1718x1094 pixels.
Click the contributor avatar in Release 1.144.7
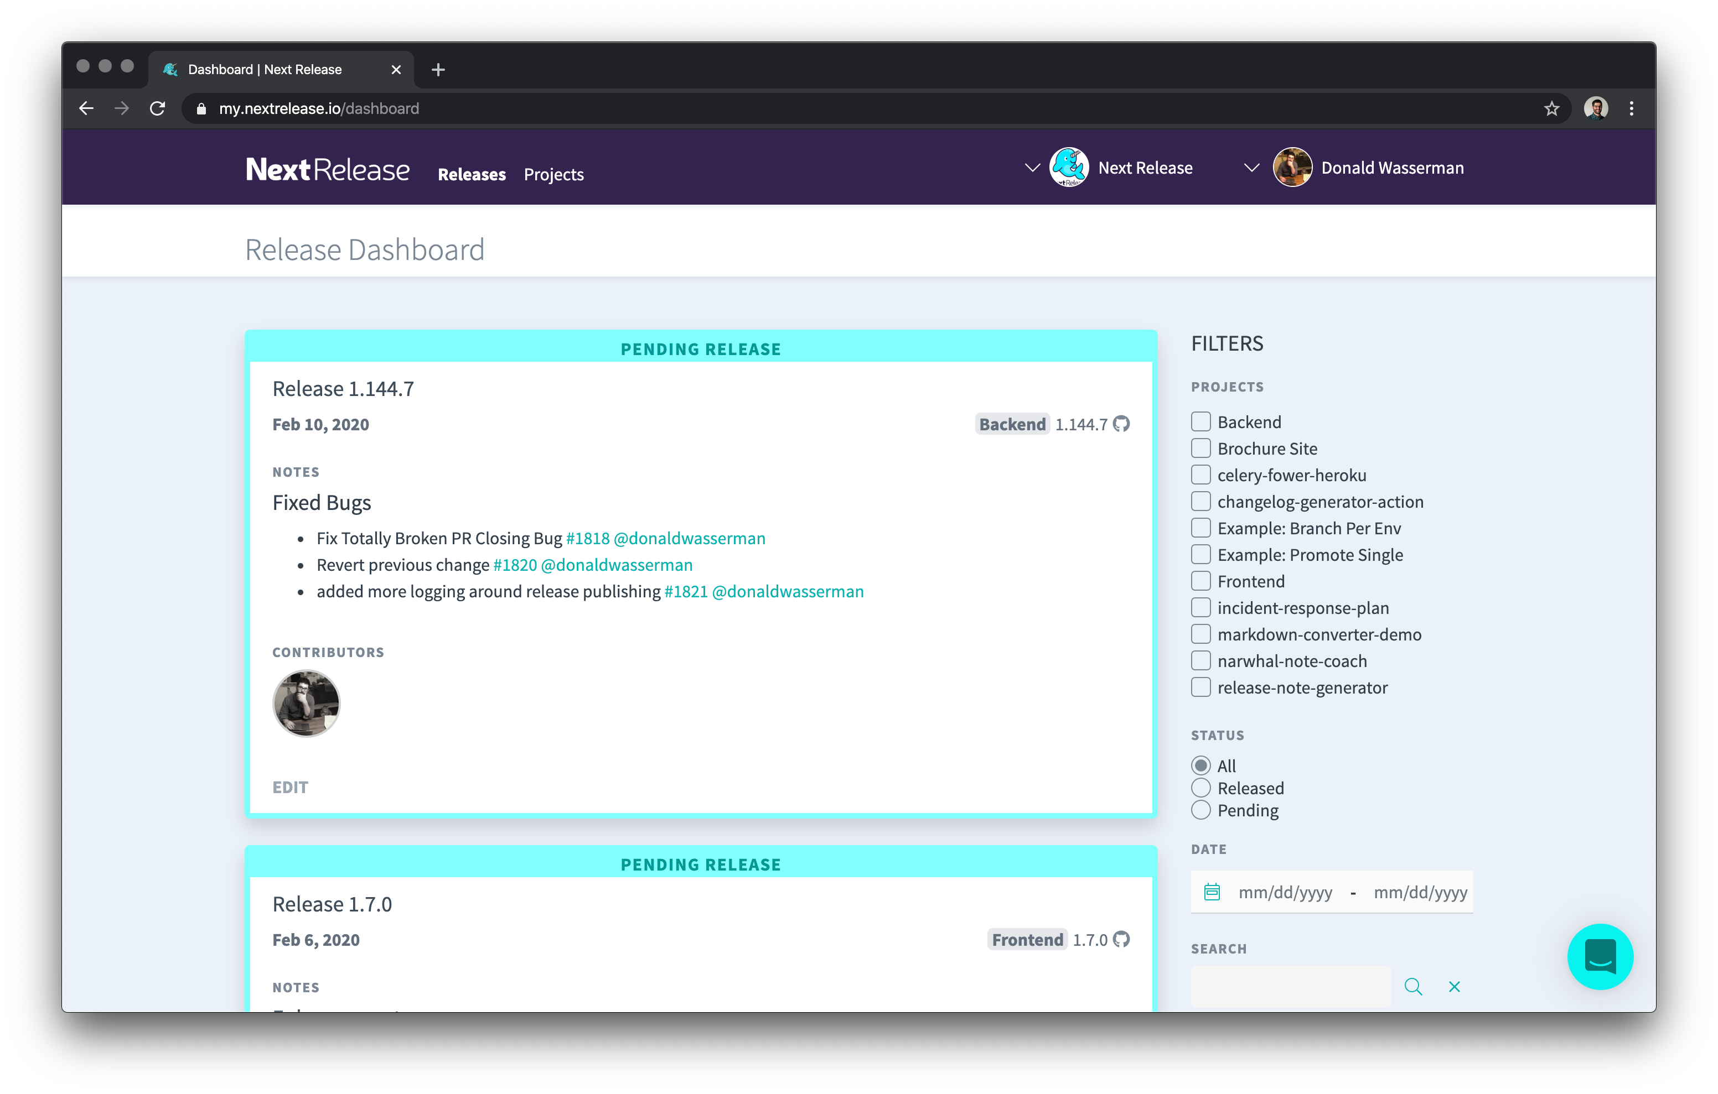point(306,703)
